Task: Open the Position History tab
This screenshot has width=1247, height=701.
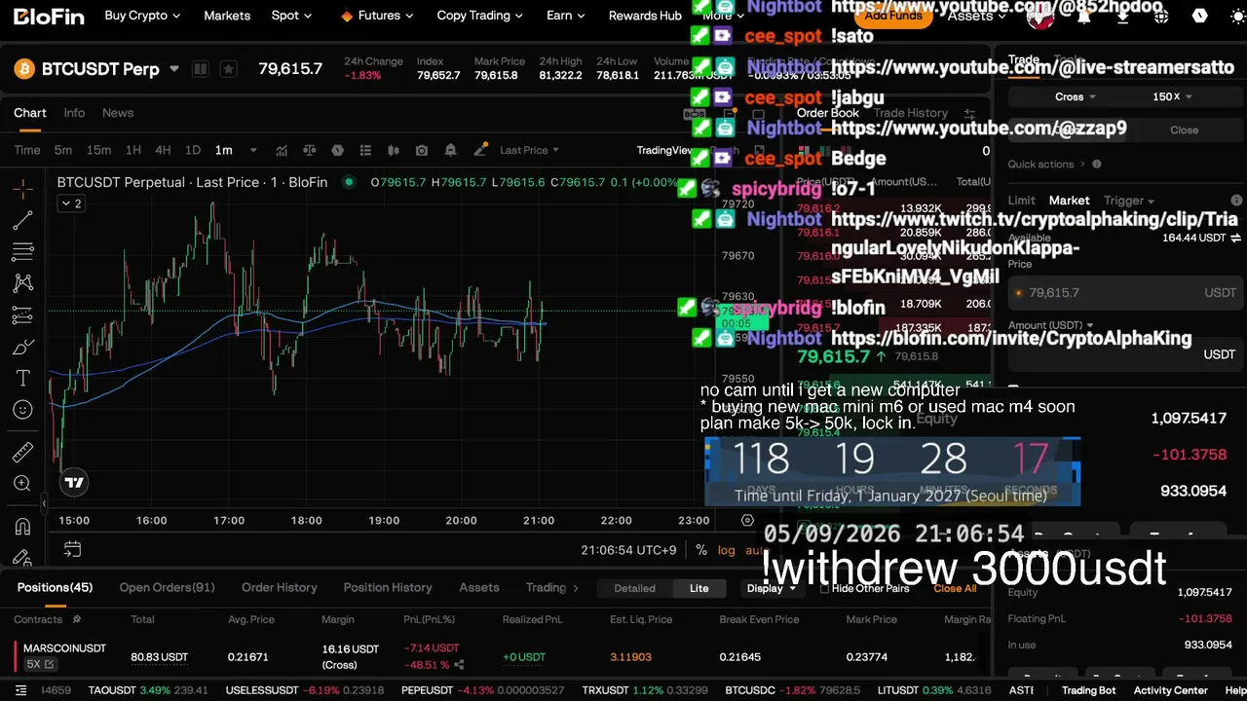Action: 388,587
